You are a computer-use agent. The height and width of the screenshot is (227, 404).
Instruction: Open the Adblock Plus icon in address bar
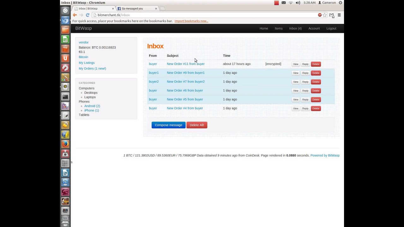click(320, 15)
